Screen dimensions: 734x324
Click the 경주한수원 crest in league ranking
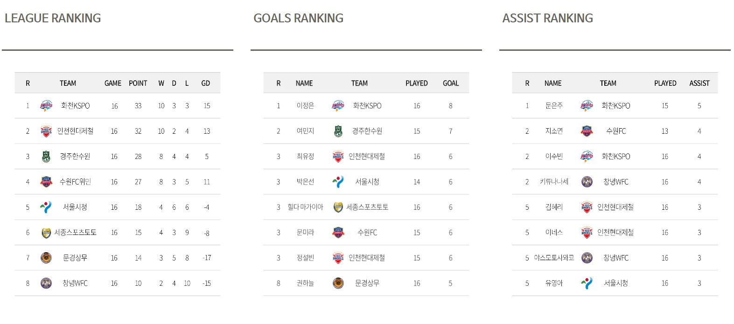coord(46,156)
